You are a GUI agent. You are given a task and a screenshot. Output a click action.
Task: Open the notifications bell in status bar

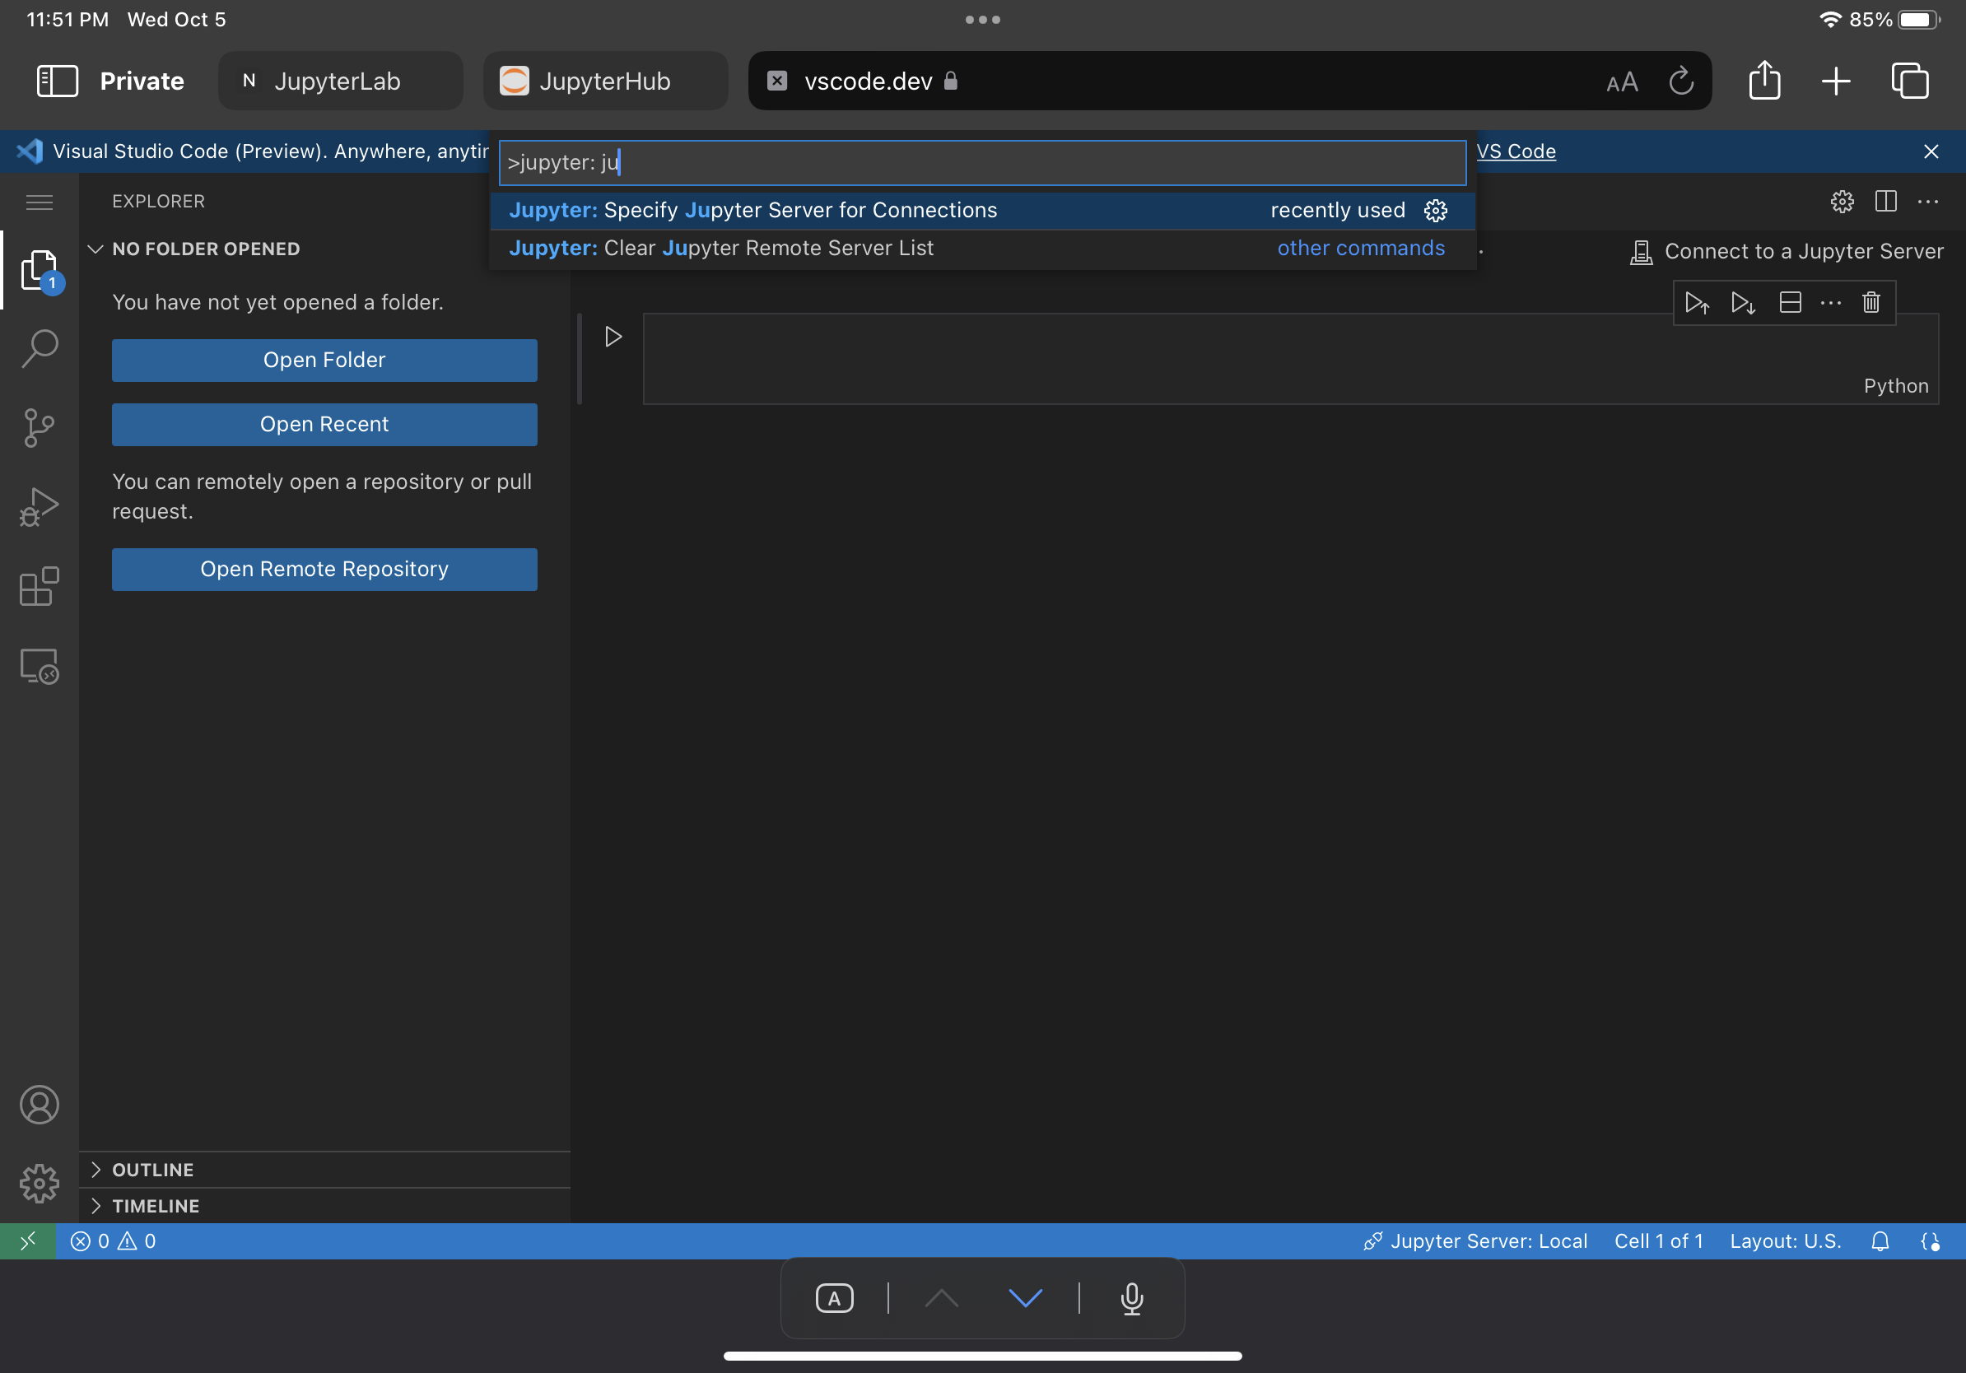pos(1880,1241)
